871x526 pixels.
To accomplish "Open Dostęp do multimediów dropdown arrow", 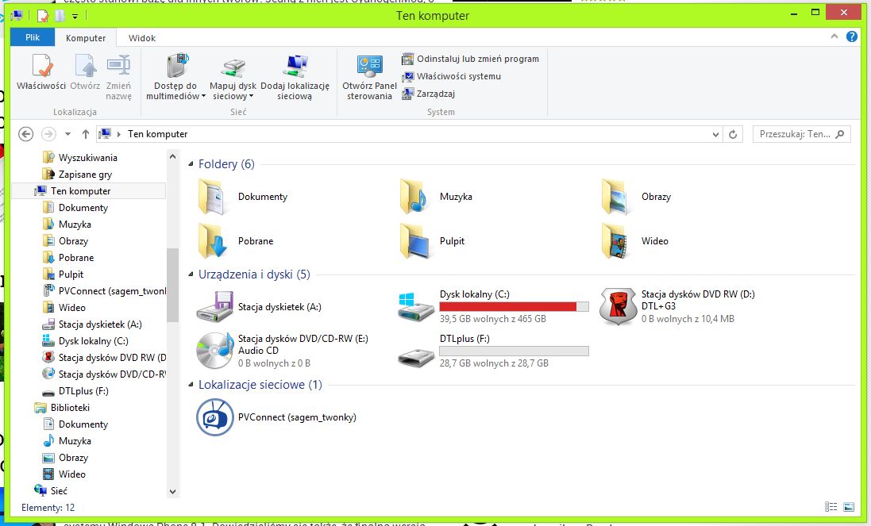I will (203, 97).
